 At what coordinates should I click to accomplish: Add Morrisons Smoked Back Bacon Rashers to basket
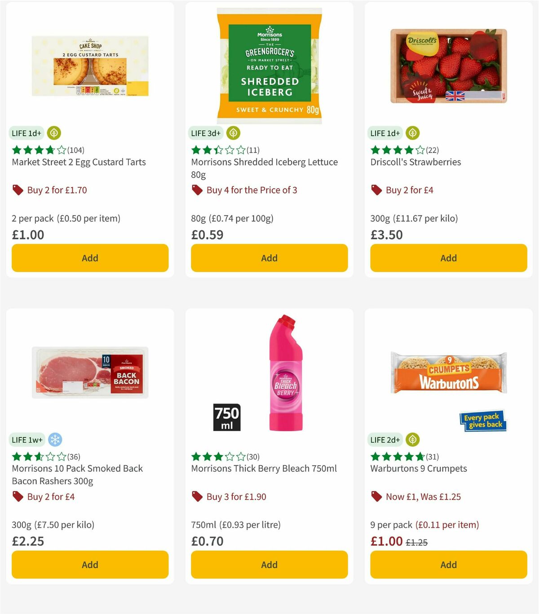90,565
